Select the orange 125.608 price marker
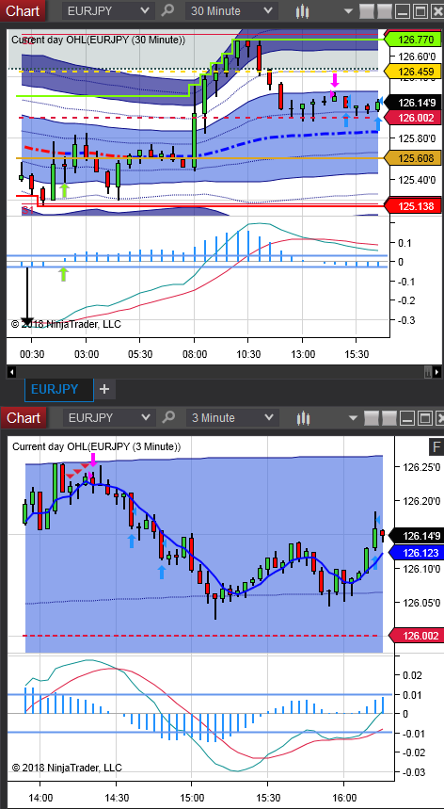 coord(412,158)
